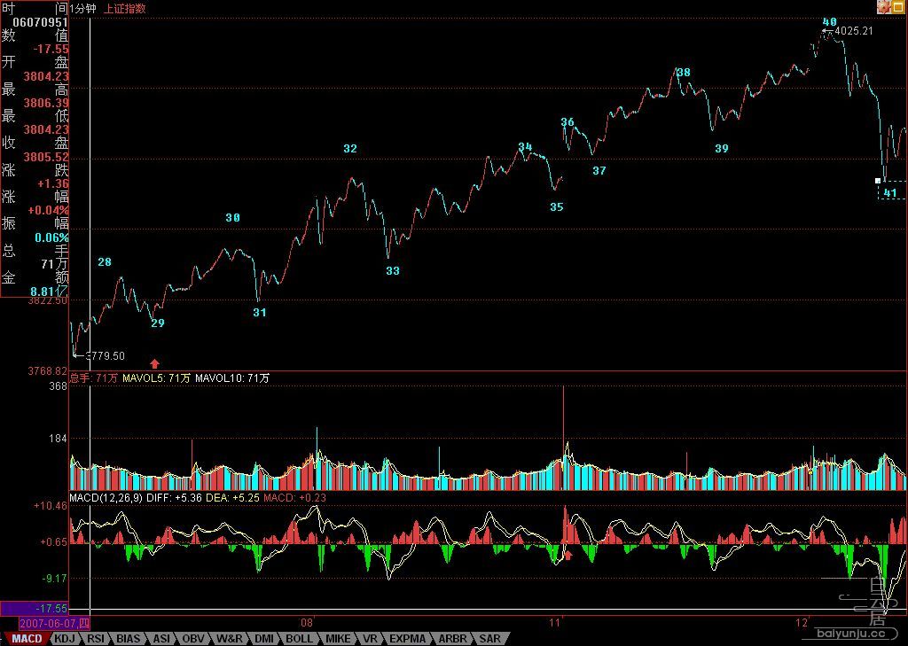Screen dimensions: 908x646
Task: Choose the W&R indicator tab
Action: 230,639
